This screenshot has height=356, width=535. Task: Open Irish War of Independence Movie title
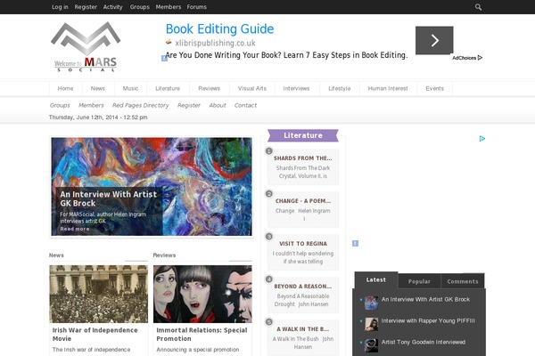tap(95, 335)
